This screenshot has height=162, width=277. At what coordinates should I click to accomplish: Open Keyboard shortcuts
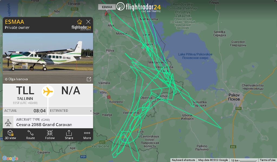pyautogui.click(x=183, y=160)
